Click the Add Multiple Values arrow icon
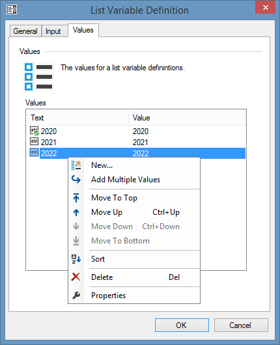Image resolution: width=280 pixels, height=345 pixels. pyautogui.click(x=76, y=180)
